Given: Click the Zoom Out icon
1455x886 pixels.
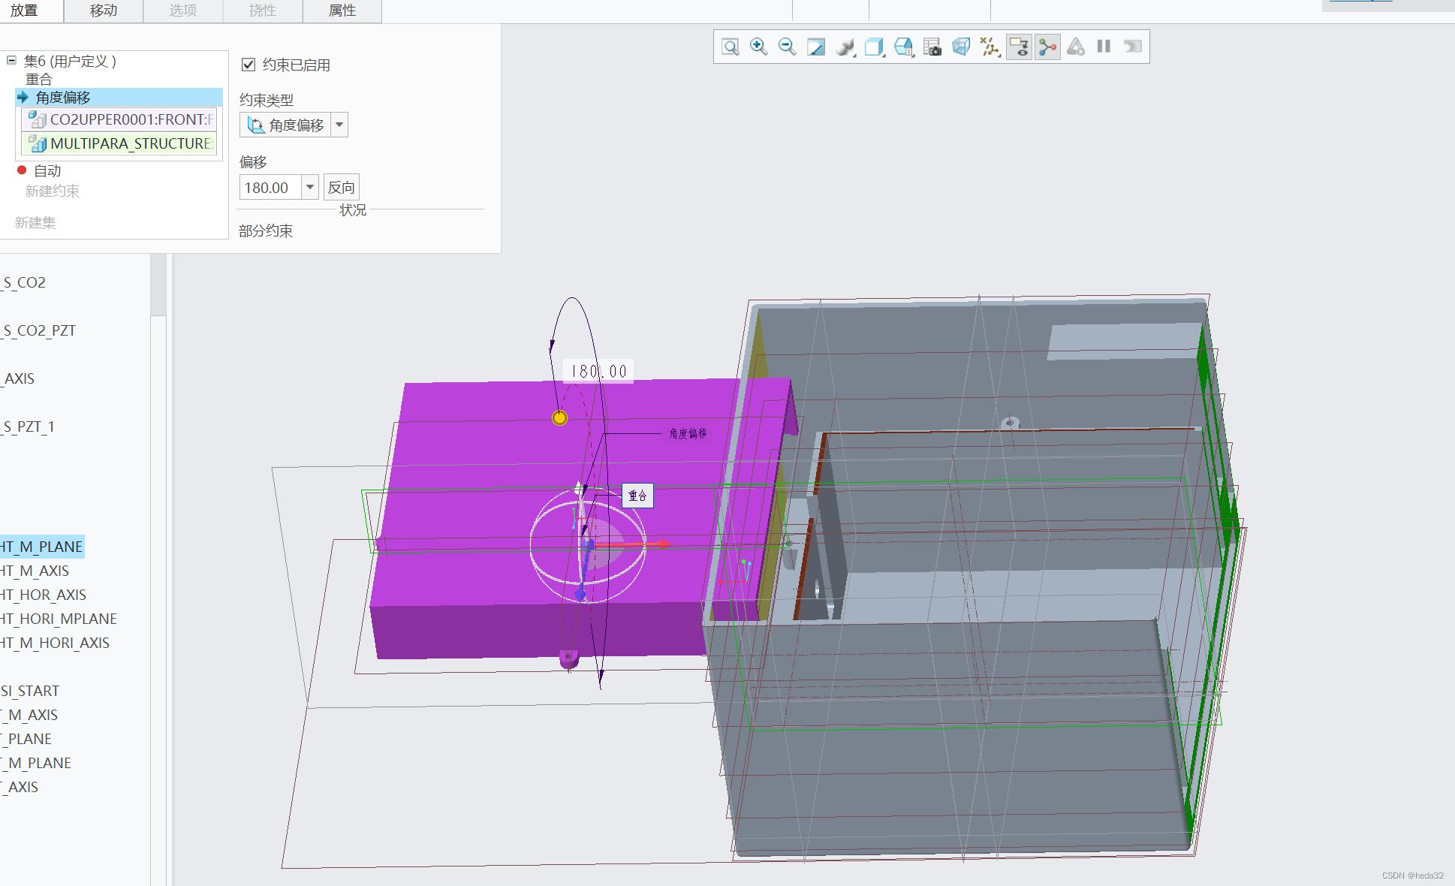Looking at the screenshot, I should pyautogui.click(x=787, y=47).
